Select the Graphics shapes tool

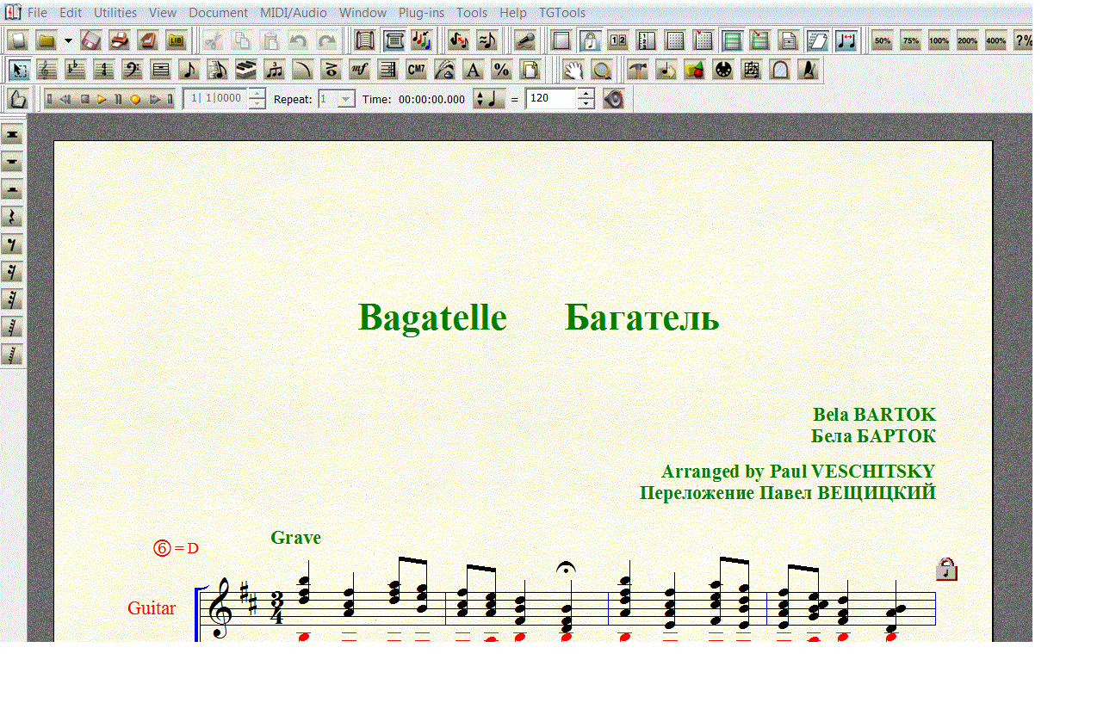pyautogui.click(x=695, y=70)
